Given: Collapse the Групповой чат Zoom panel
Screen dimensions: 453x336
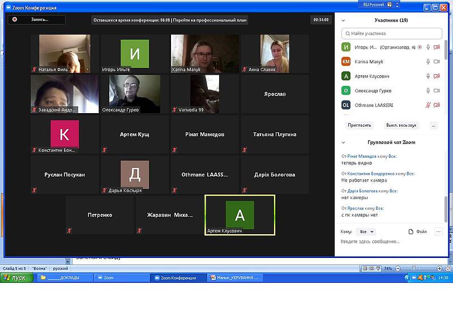Looking at the screenshot, I should (x=343, y=143).
